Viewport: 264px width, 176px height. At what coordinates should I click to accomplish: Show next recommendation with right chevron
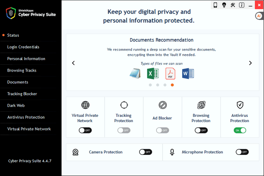click(250, 63)
